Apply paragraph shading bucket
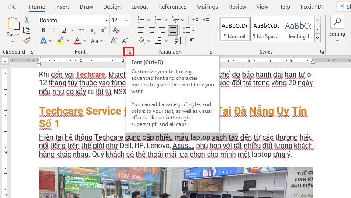 (141, 41)
